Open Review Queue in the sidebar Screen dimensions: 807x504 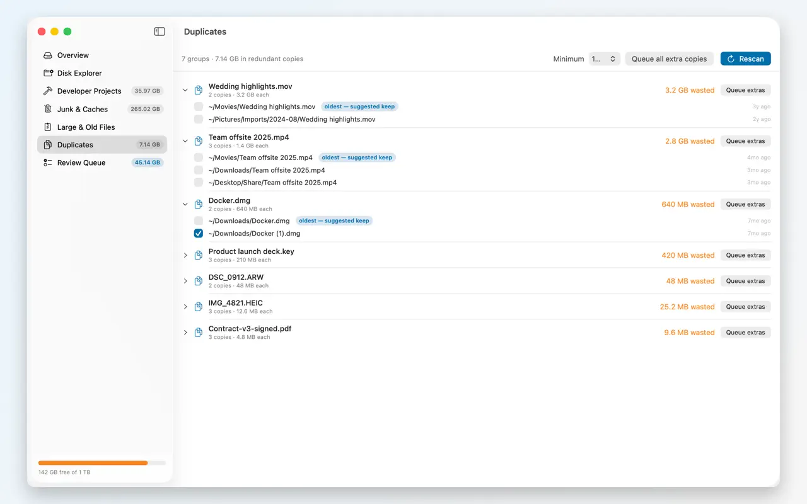tap(102, 163)
